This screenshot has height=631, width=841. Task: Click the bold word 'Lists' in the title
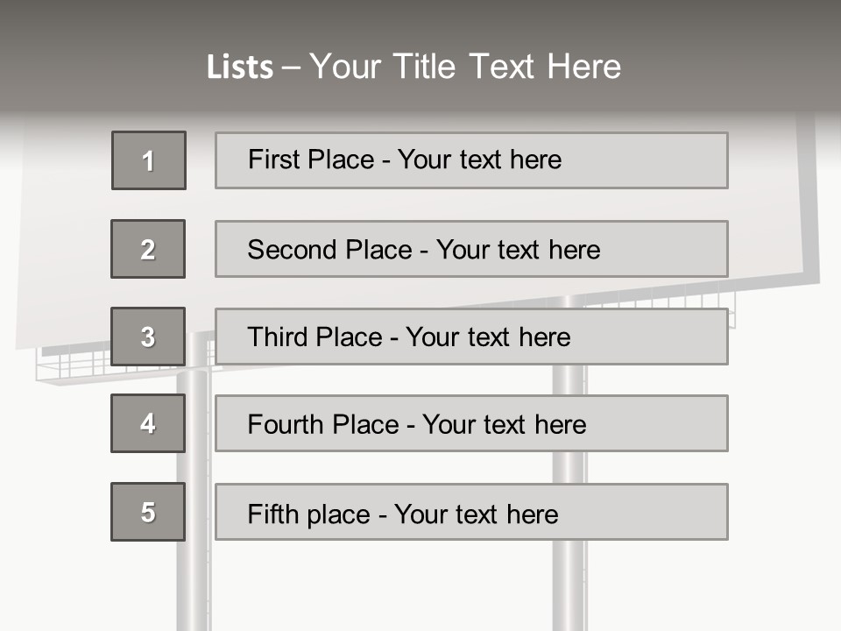pos(239,67)
